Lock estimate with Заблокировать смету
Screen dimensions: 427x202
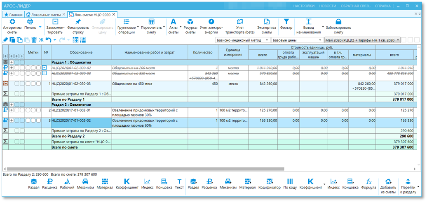click(338, 22)
